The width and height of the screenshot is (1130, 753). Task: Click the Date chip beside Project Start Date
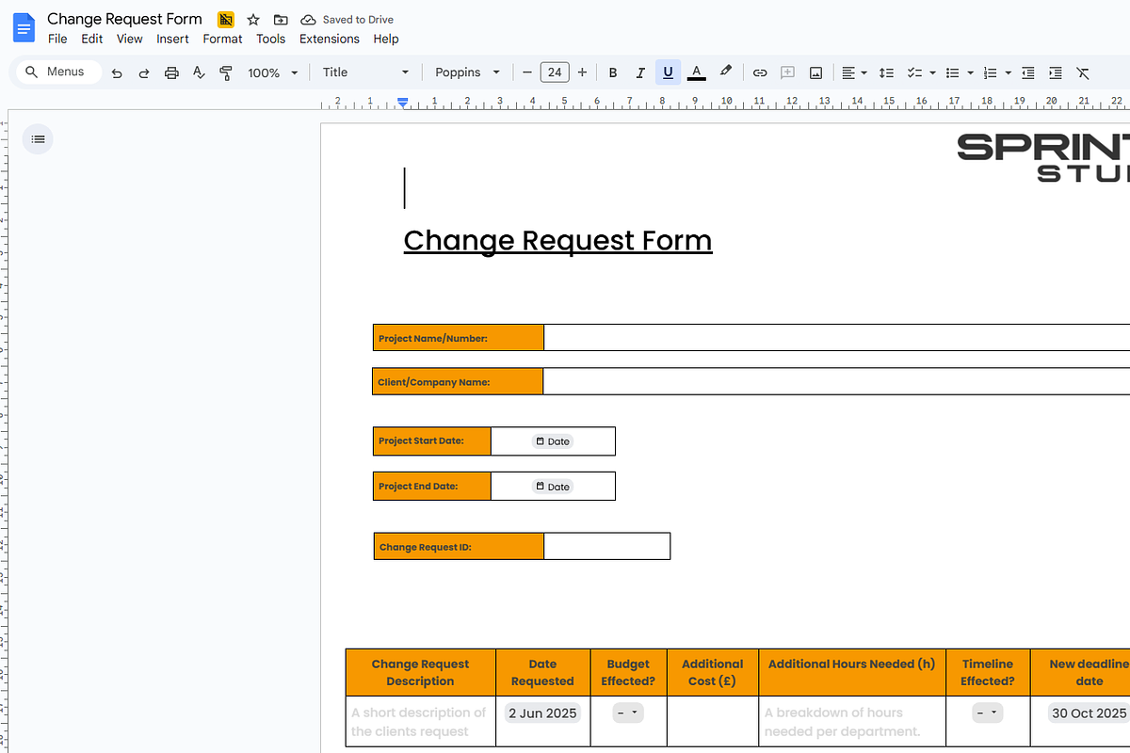(553, 441)
